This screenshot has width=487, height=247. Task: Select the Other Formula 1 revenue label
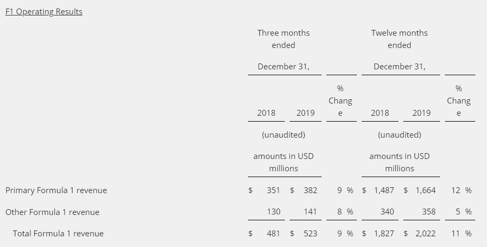[x=52, y=212]
